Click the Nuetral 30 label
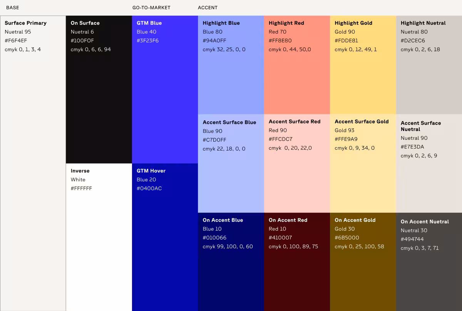Viewport: 462px width, 311px height. (414, 230)
